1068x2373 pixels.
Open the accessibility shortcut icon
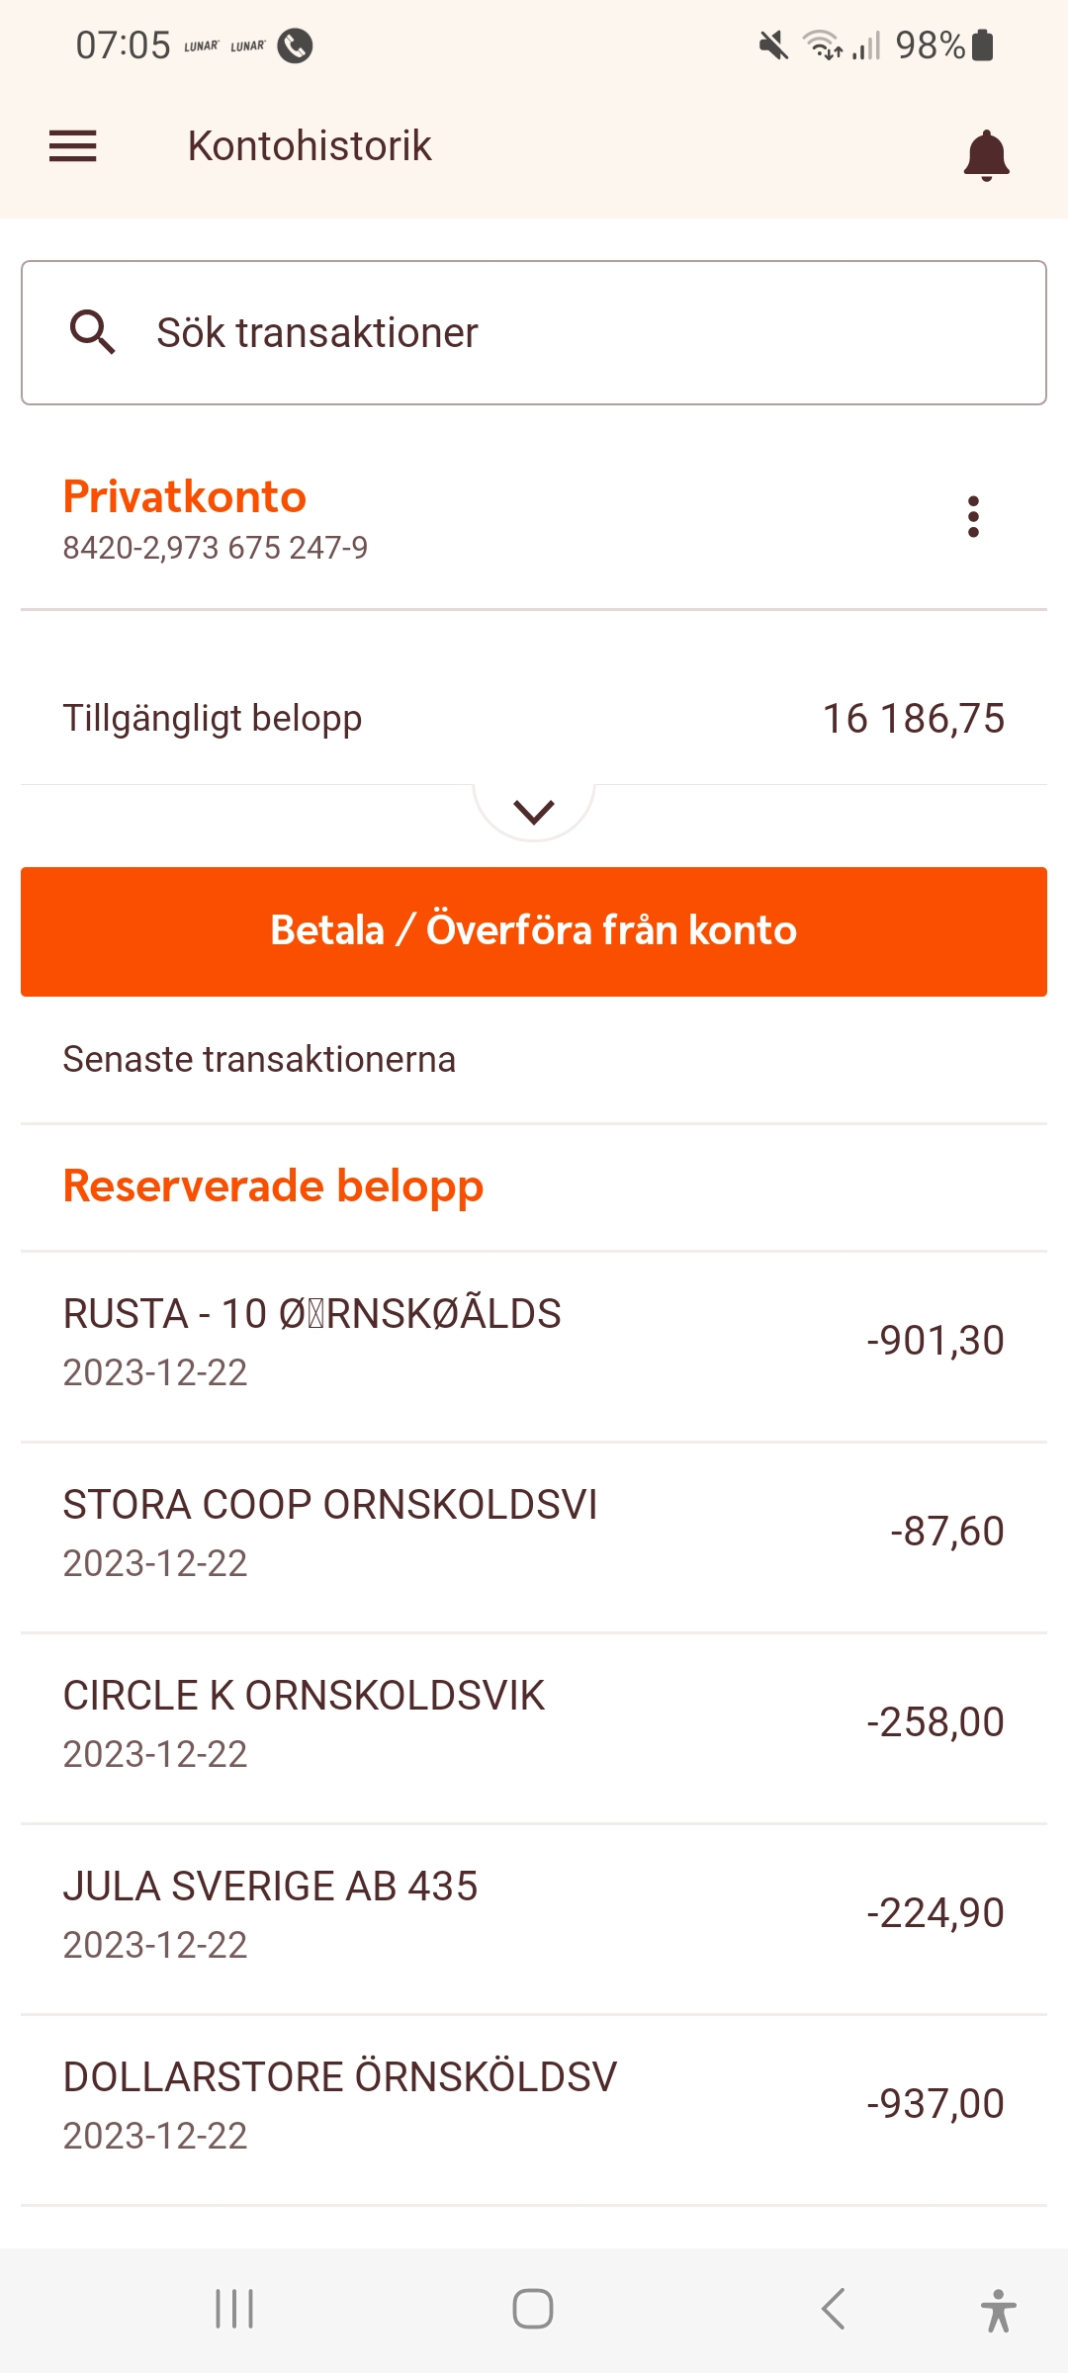[x=998, y=2310]
